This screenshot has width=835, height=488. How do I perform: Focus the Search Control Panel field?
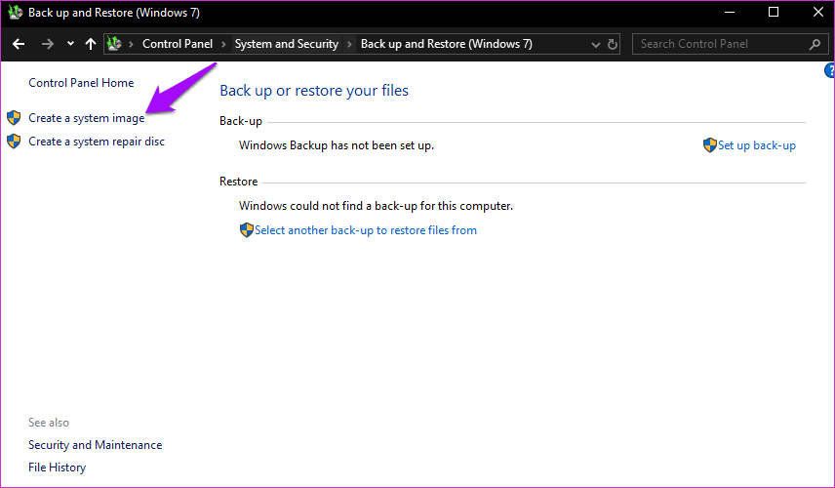tap(720, 44)
